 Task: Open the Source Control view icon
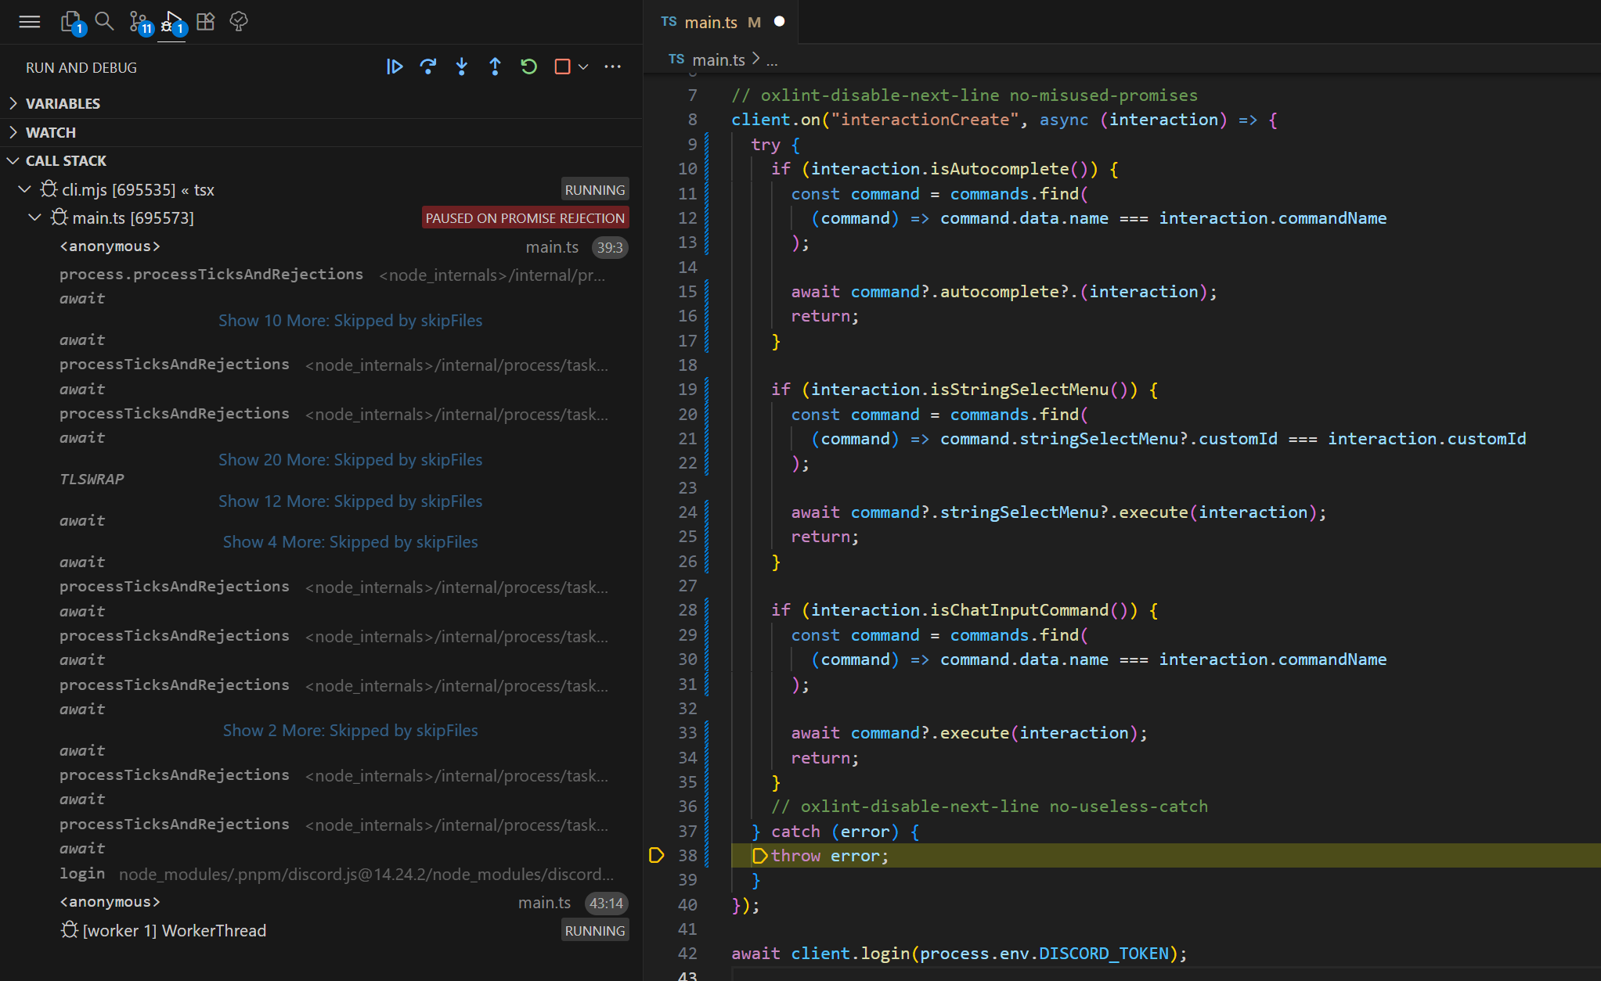point(139,21)
